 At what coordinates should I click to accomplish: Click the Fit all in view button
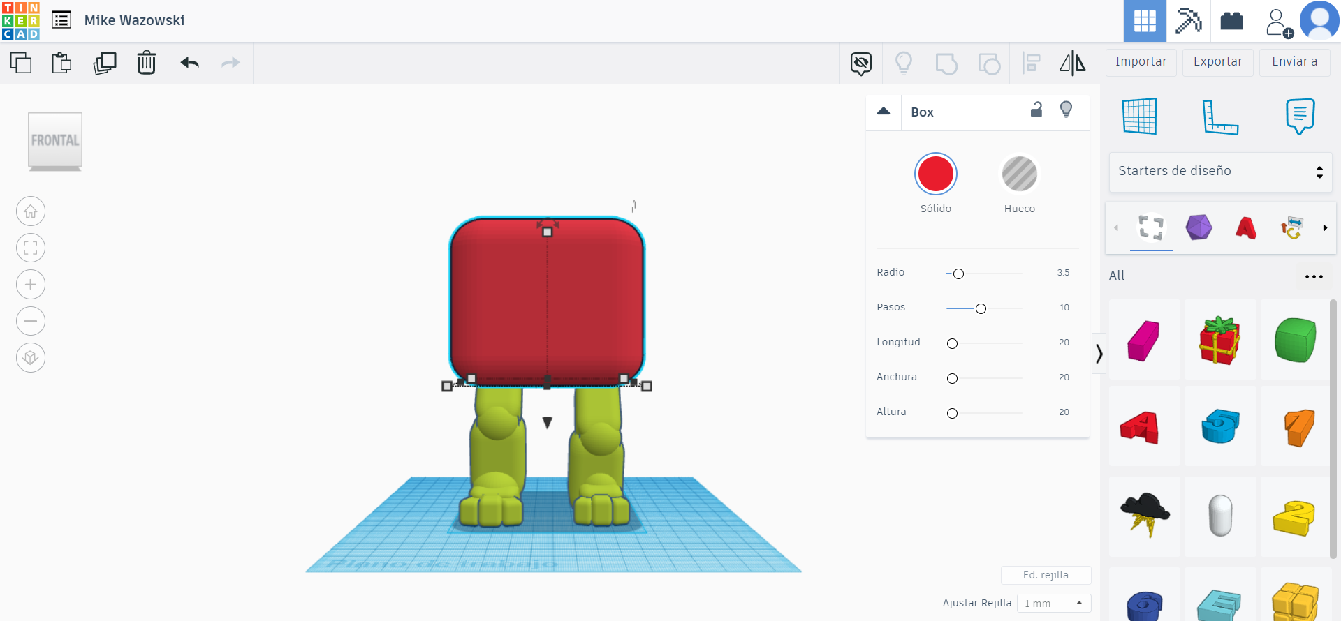click(x=31, y=248)
